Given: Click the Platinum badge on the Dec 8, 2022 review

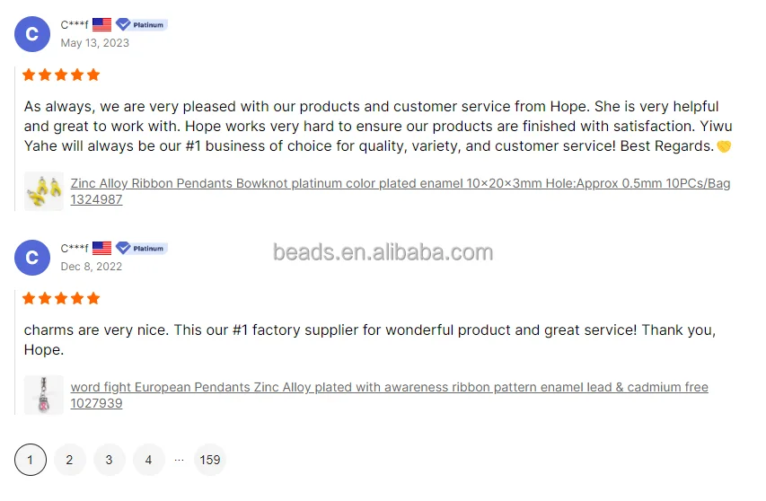Looking at the screenshot, I should [142, 248].
